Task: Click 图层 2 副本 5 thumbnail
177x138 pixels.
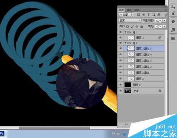Action: coord(131,48)
